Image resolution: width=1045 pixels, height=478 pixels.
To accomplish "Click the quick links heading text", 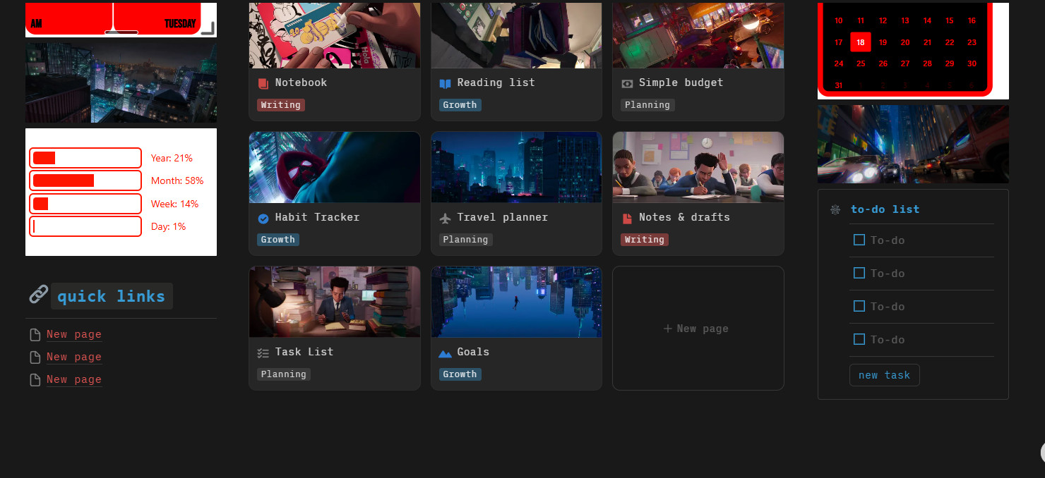I will (x=112, y=296).
